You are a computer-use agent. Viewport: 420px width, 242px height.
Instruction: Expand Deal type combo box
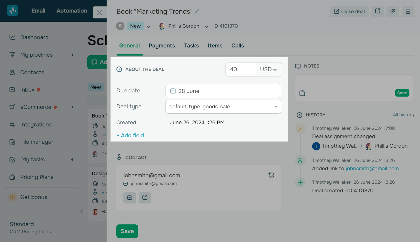point(223,107)
